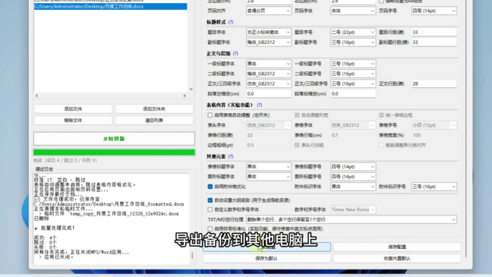Screen dimensions: 492x277
Task: Select highlighted 月度工作总结.docx file row
Action: [x=110, y=6]
